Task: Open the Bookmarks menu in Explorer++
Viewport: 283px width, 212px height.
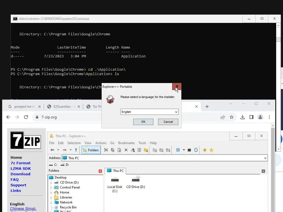Action: pos(126,143)
